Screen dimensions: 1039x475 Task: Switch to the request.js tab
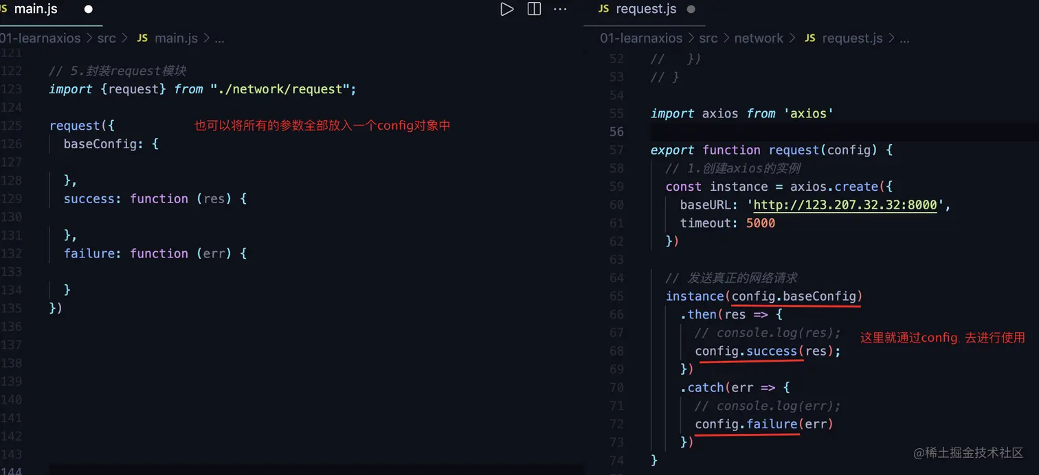pos(646,9)
